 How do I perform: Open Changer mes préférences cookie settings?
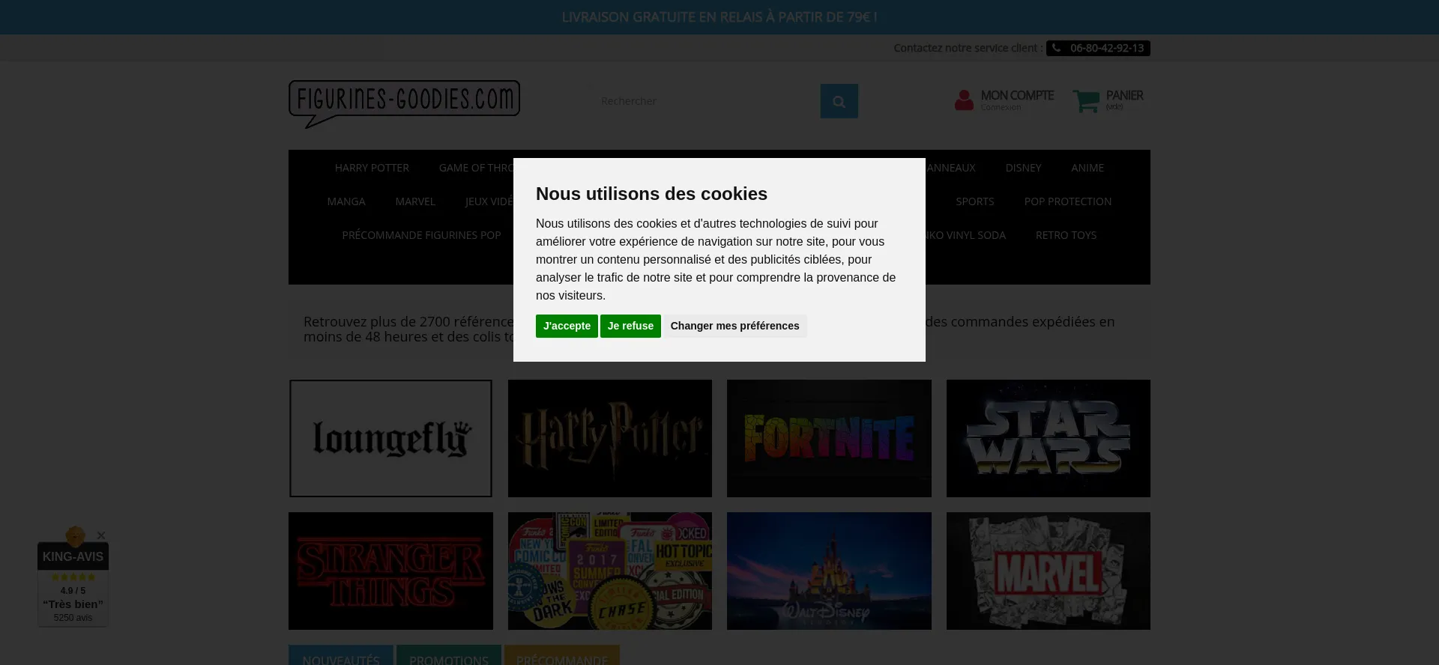(x=734, y=326)
